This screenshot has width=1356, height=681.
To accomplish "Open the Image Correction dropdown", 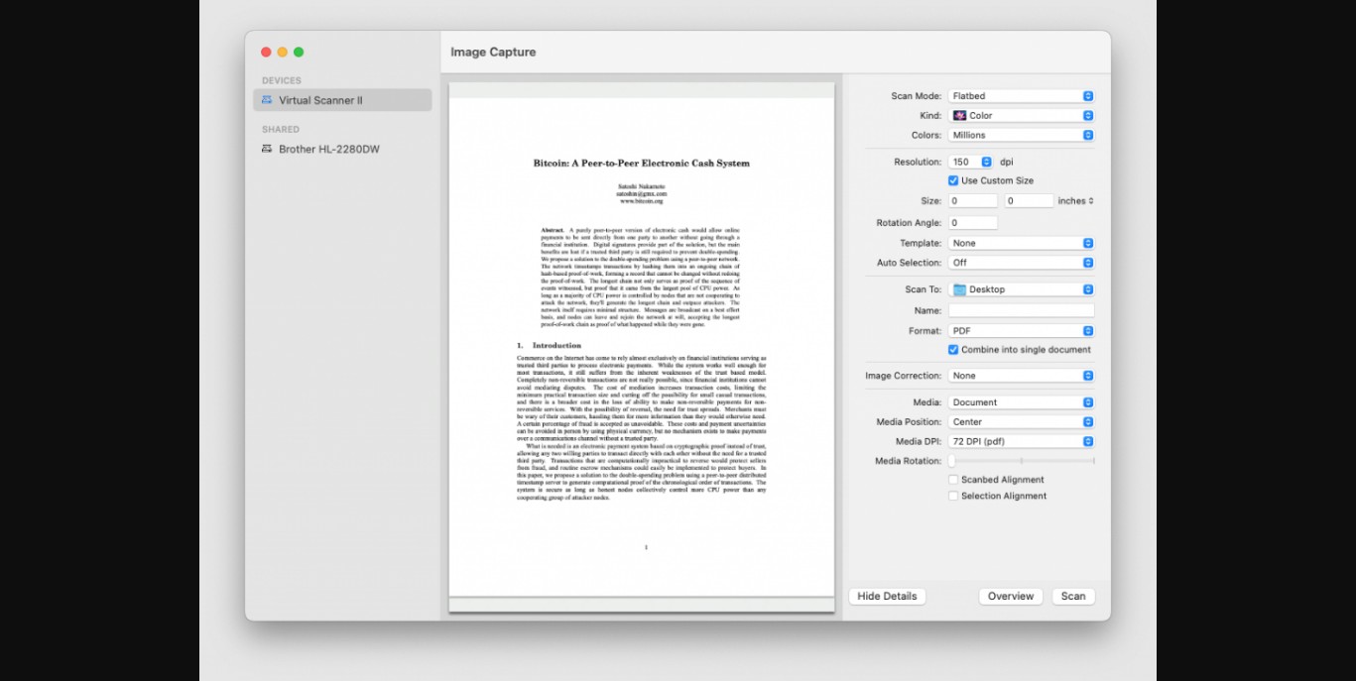I will click(x=1021, y=376).
